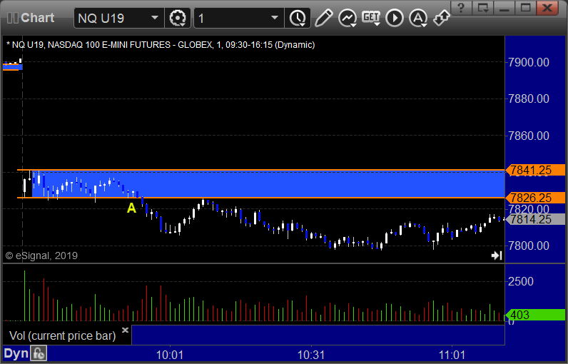Image resolution: width=568 pixels, height=364 pixels.
Task: Open the circled A alerts icon
Action: tap(418, 18)
